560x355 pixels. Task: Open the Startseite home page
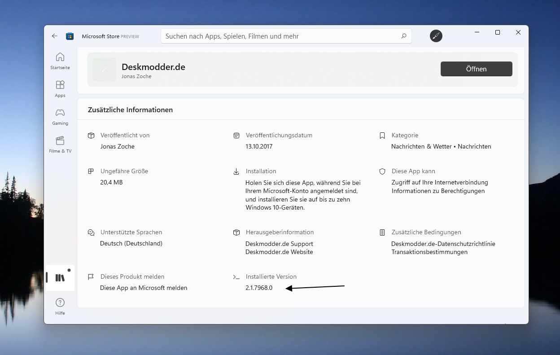tap(60, 61)
